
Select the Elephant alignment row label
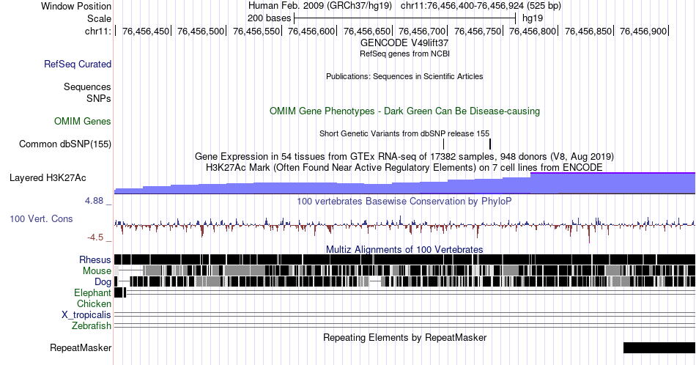click(93, 292)
